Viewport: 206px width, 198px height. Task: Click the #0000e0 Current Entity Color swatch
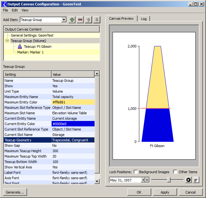coord(73,124)
